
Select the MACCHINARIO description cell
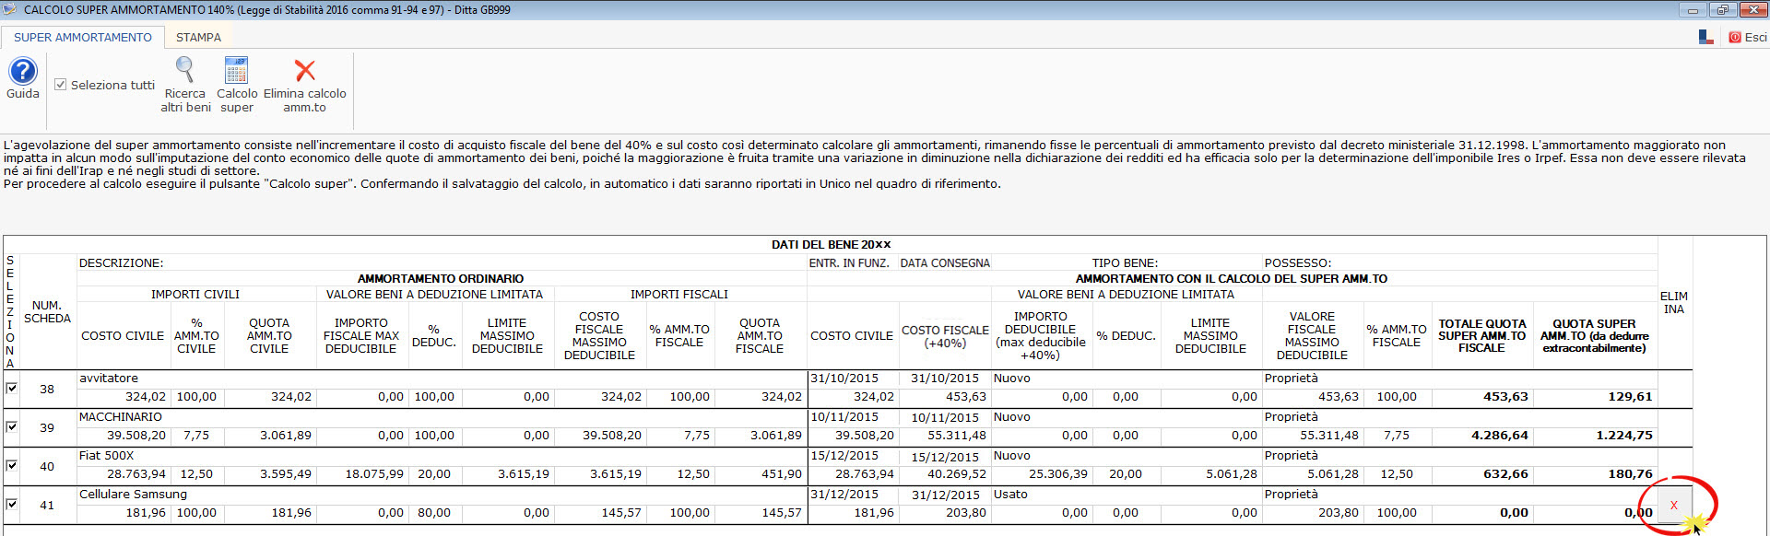[442, 417]
